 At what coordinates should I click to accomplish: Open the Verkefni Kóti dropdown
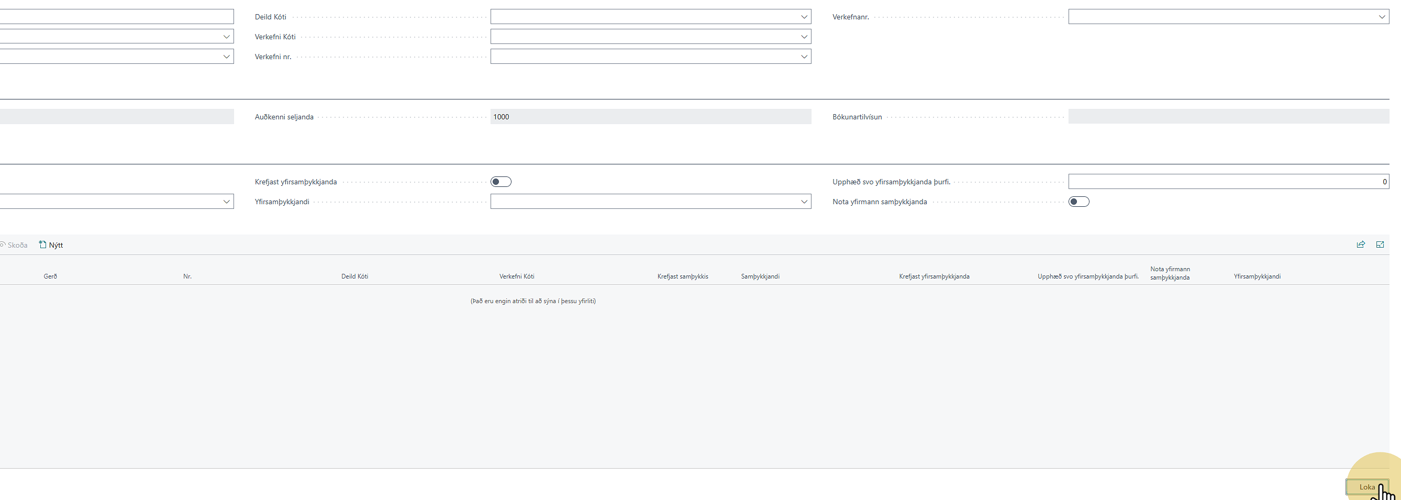804,37
